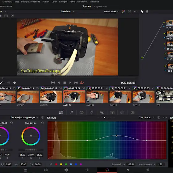Select the raised middle curve control point
173x173 pixels.
coord(116,136)
